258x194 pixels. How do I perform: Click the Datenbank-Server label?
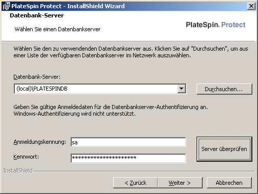coord(37,77)
